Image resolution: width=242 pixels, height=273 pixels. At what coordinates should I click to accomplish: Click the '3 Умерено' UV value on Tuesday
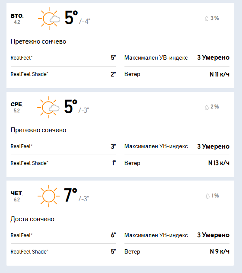(213, 57)
